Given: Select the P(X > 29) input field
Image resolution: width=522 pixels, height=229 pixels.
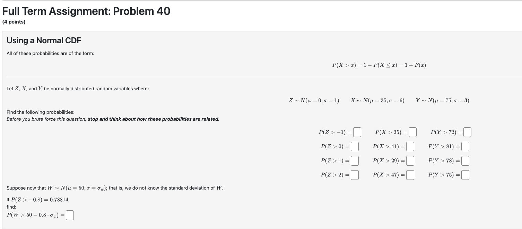Looking at the screenshot, I should point(410,161).
